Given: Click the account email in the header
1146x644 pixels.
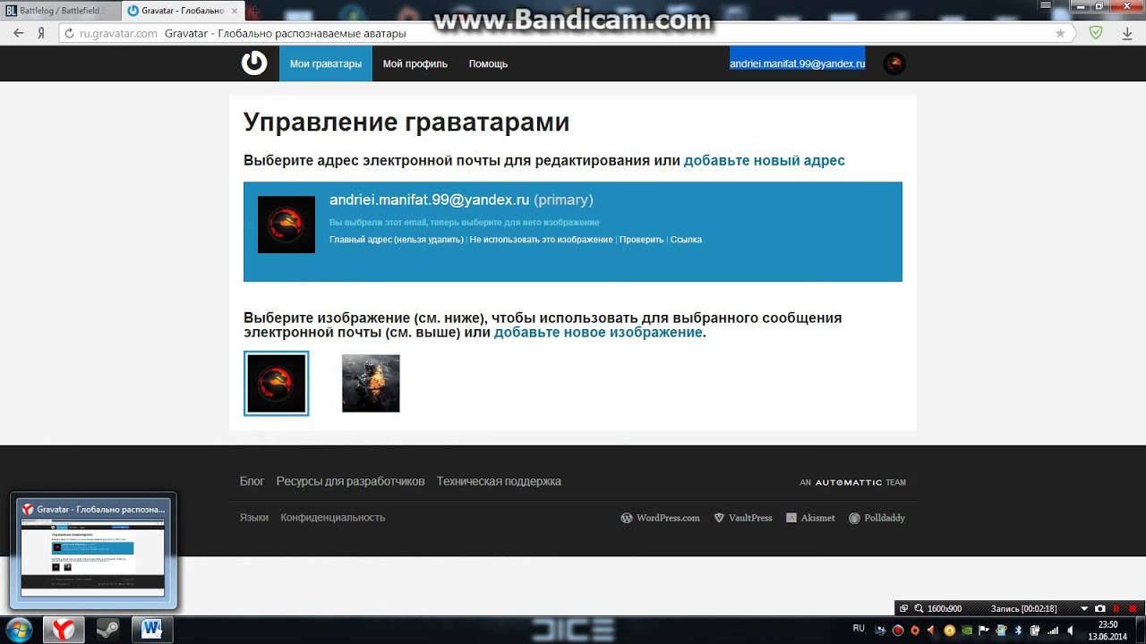Looking at the screenshot, I should 797,64.
